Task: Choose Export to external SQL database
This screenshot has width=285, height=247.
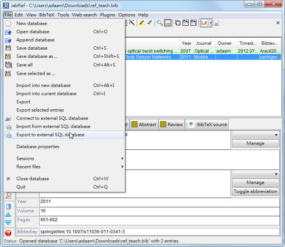Action: point(64,135)
